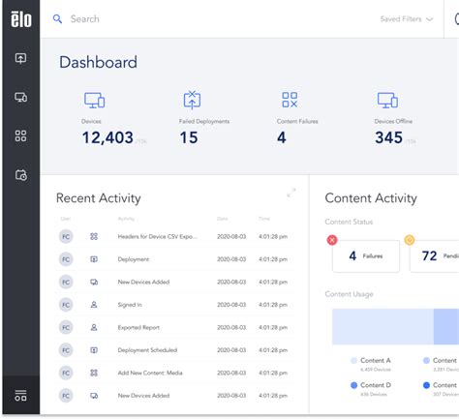Image resolution: width=459 pixels, height=419 pixels.
Task: Click the 345 devices offline count
Action: coord(388,137)
